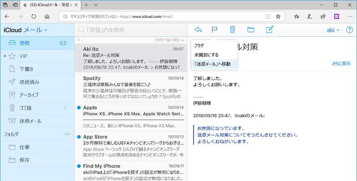Expand the VIP mailbox triangle

tap(5, 56)
